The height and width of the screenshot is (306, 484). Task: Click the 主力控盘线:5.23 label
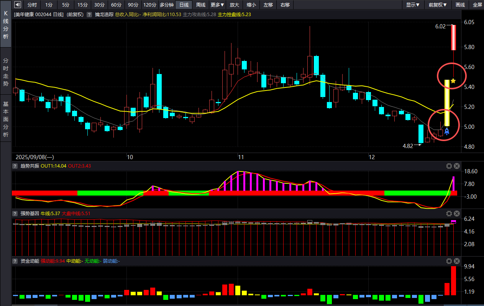pos(234,14)
